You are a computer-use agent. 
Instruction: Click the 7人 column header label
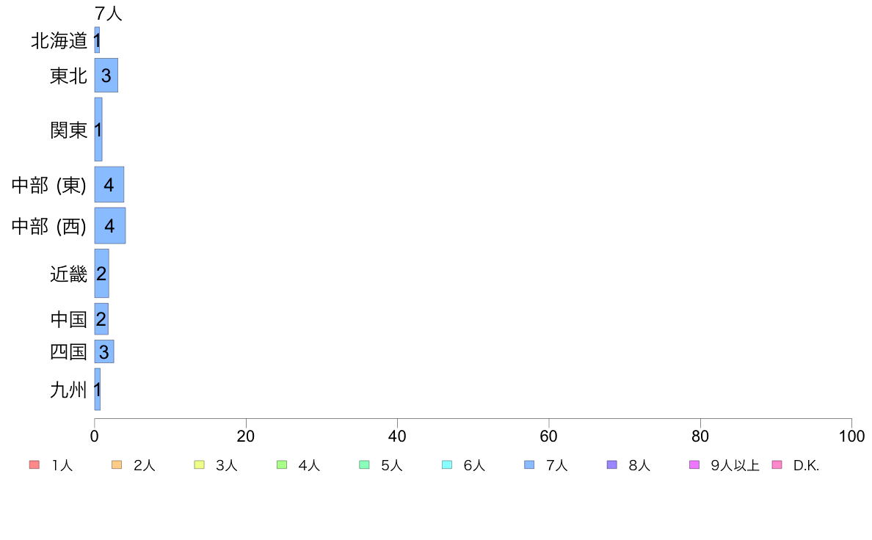[109, 13]
